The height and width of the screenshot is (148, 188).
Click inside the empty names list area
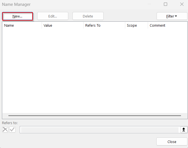pyautogui.click(x=94, y=69)
